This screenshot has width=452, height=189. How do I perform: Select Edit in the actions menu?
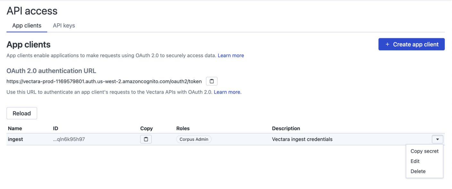tap(415, 161)
